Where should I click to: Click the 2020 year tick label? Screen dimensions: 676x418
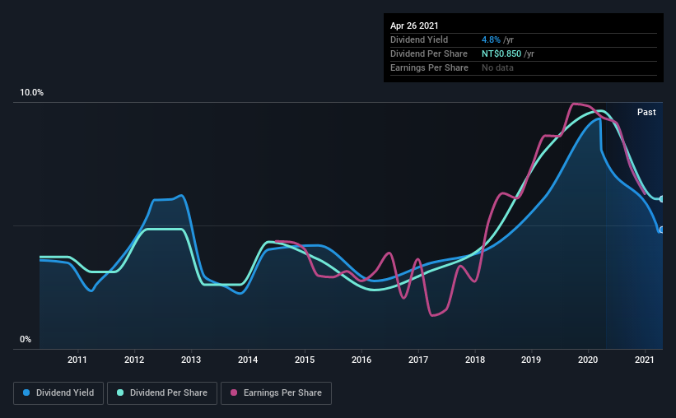point(588,360)
